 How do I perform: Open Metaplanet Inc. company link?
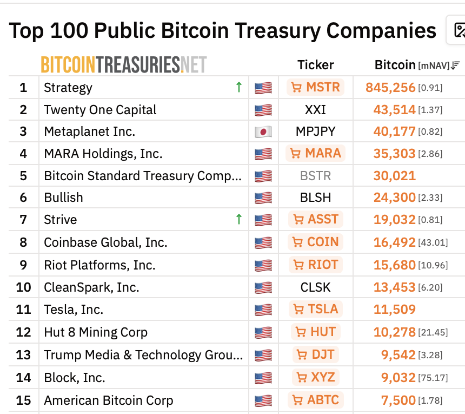(90, 132)
